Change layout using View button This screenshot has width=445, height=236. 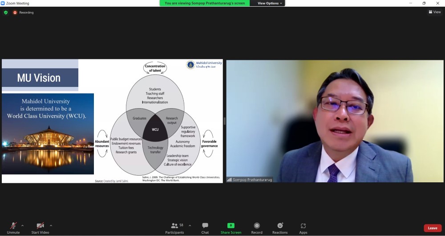(435, 12)
